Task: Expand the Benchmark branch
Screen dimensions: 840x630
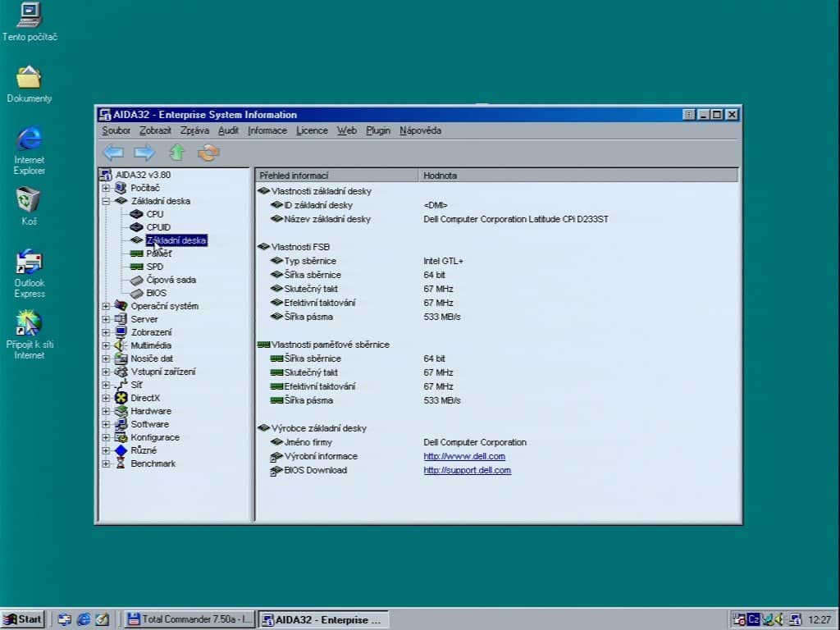Action: pos(106,464)
